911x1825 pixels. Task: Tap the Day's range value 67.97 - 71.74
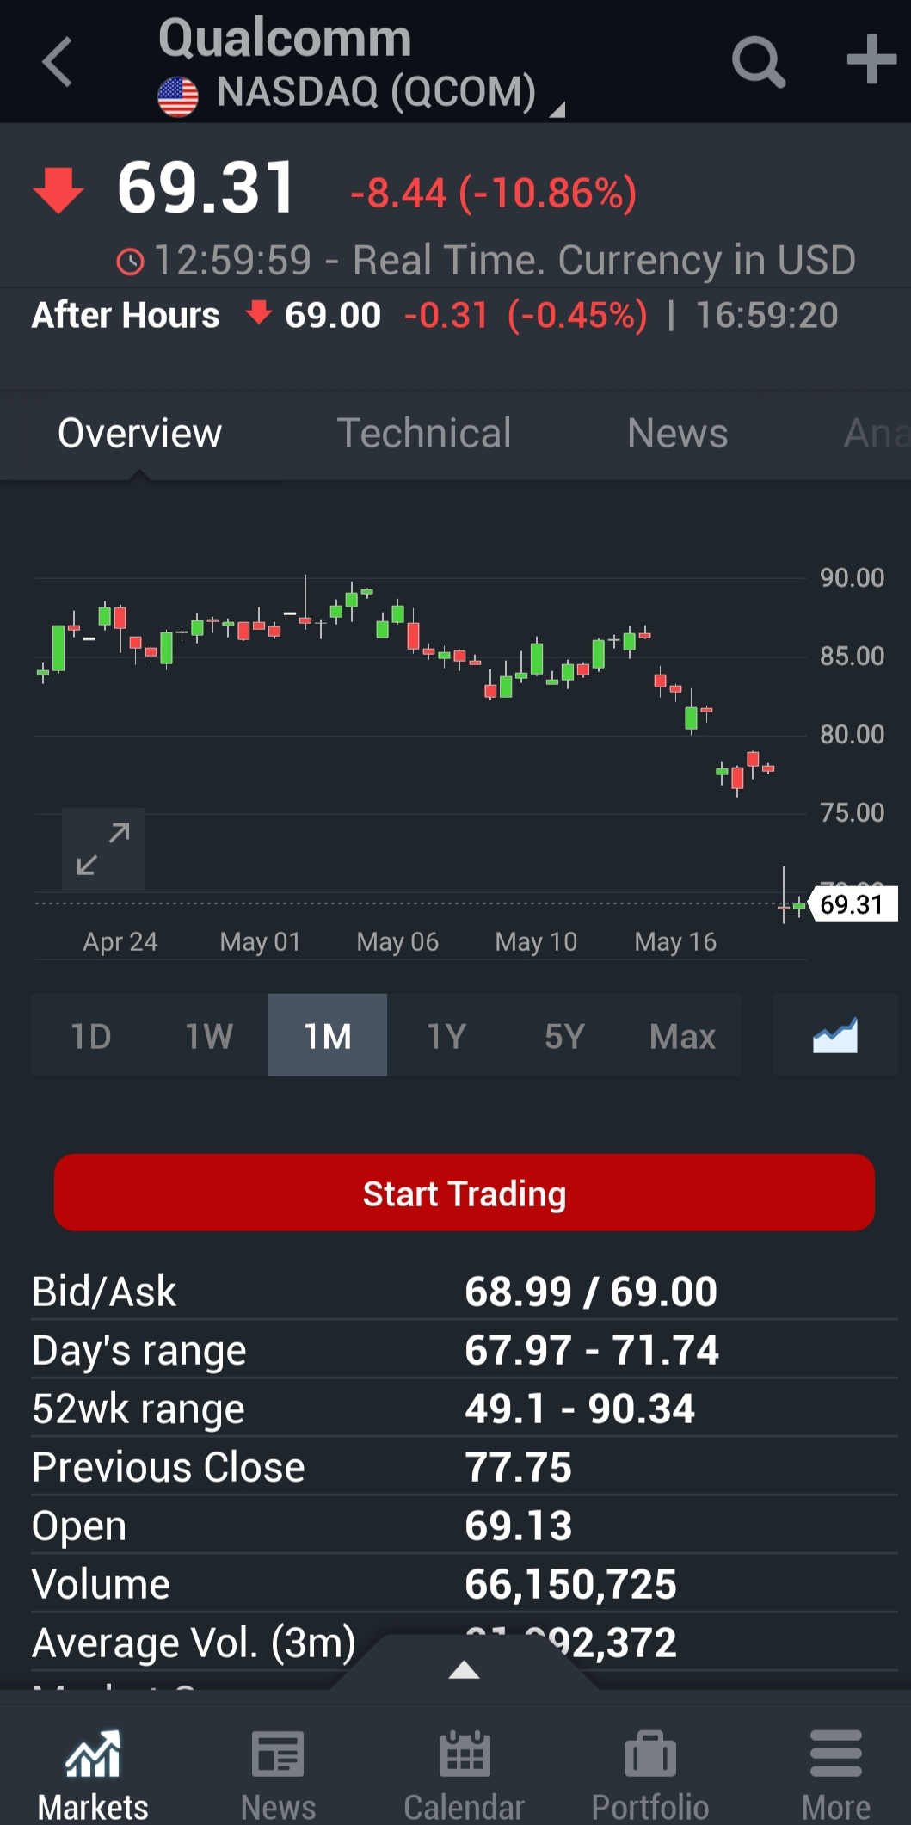[x=592, y=1350]
